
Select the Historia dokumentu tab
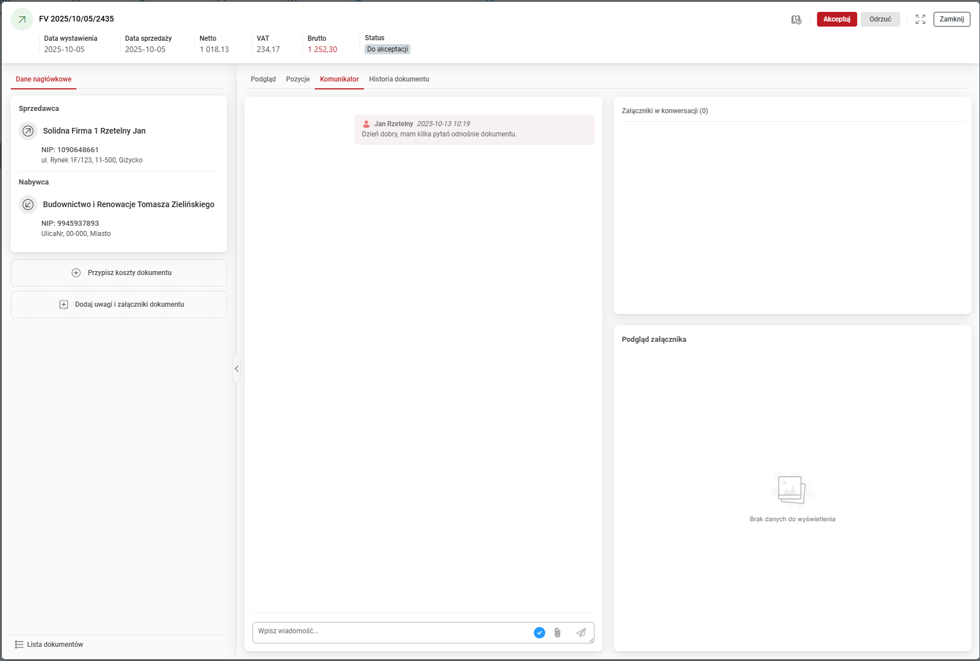(399, 79)
